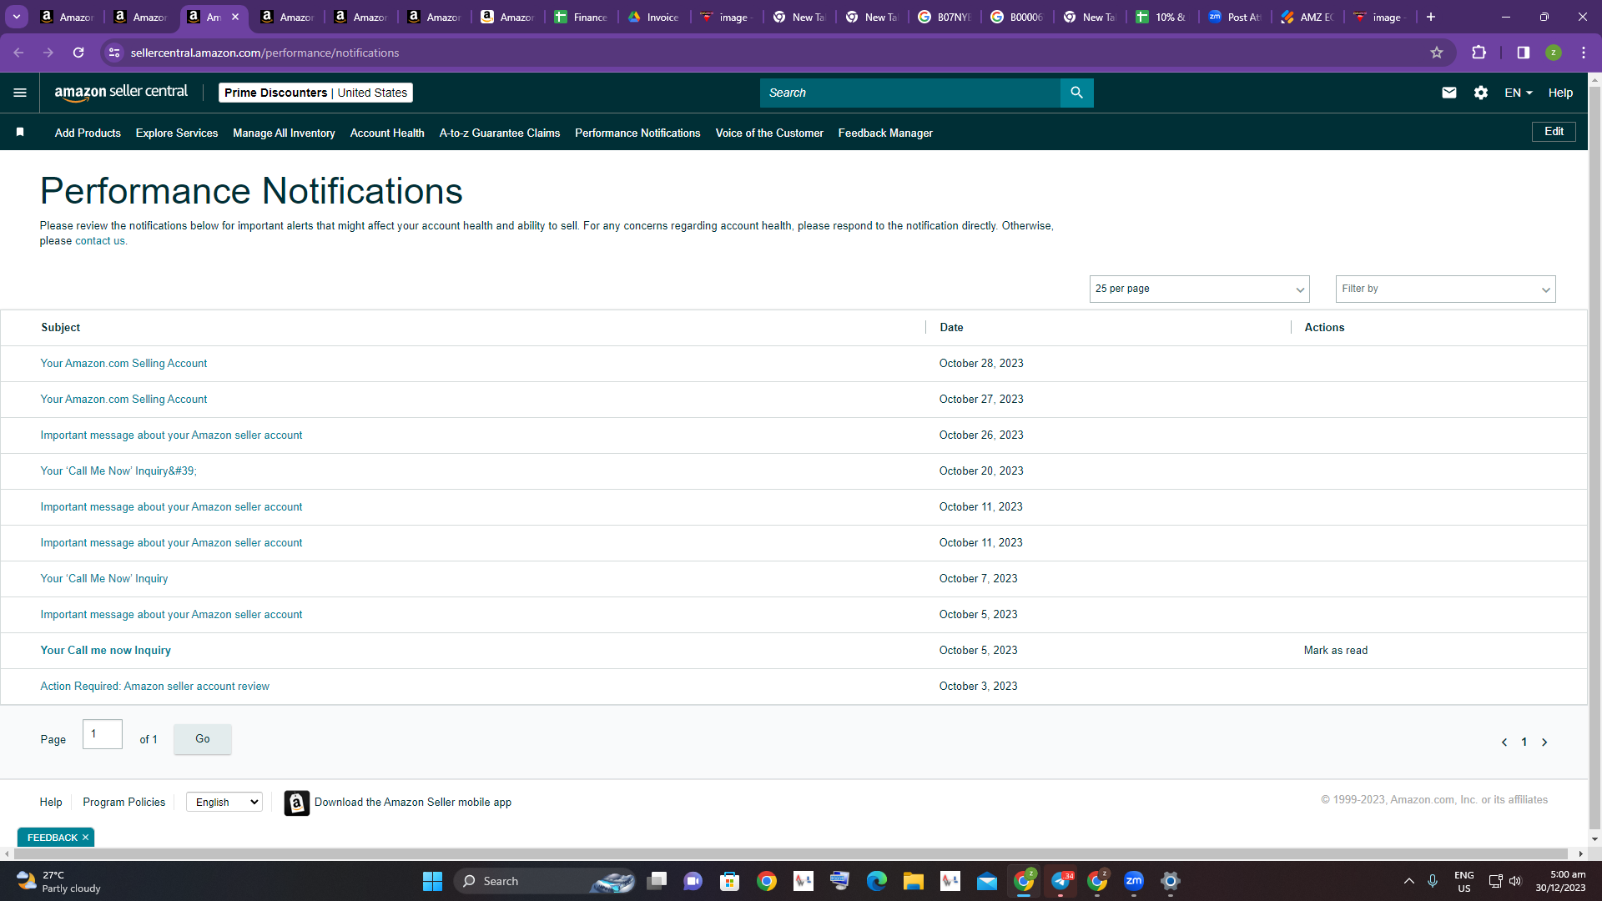Expand the Filter by dropdown
This screenshot has width=1602, height=901.
[1445, 289]
